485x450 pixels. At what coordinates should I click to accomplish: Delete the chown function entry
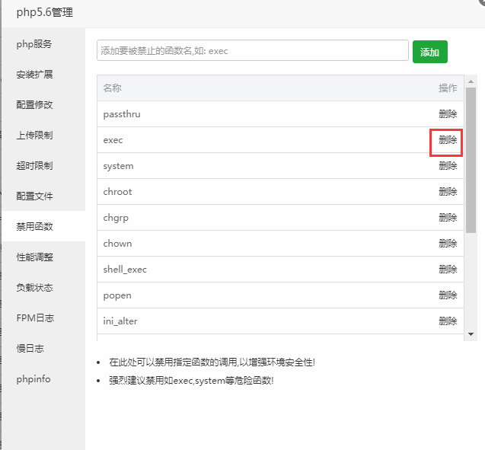[448, 244]
